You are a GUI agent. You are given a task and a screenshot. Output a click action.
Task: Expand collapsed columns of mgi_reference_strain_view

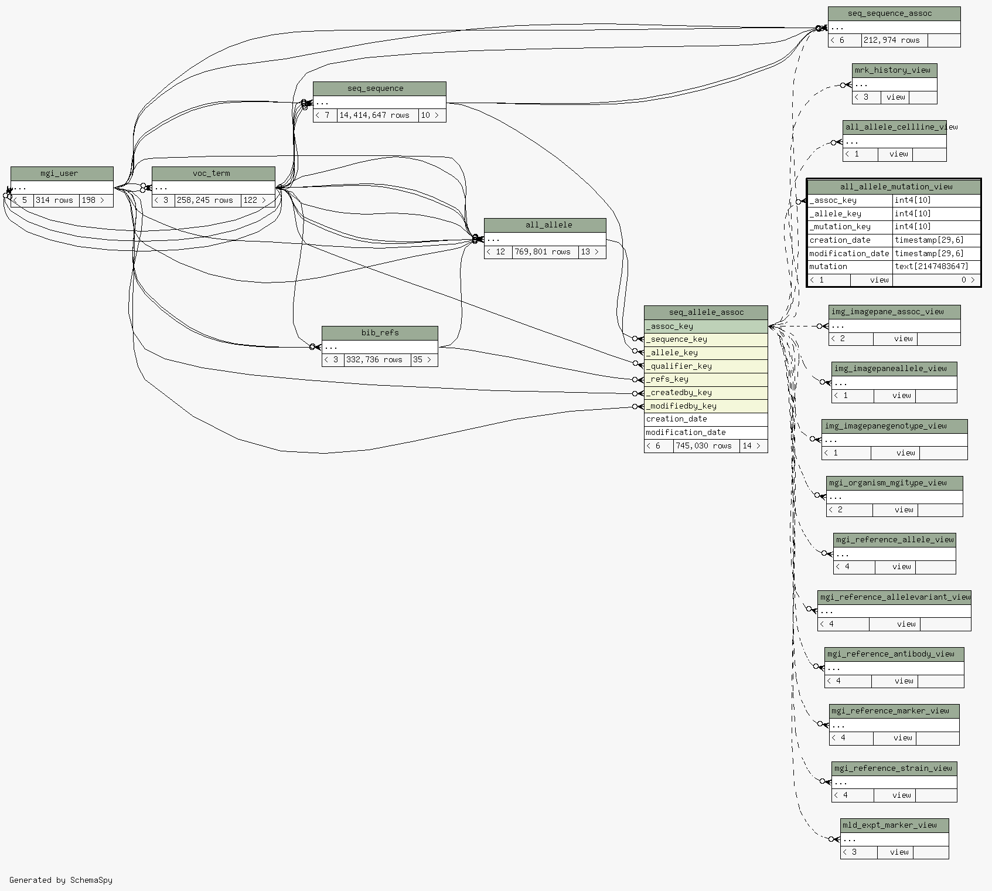pyautogui.click(x=894, y=783)
